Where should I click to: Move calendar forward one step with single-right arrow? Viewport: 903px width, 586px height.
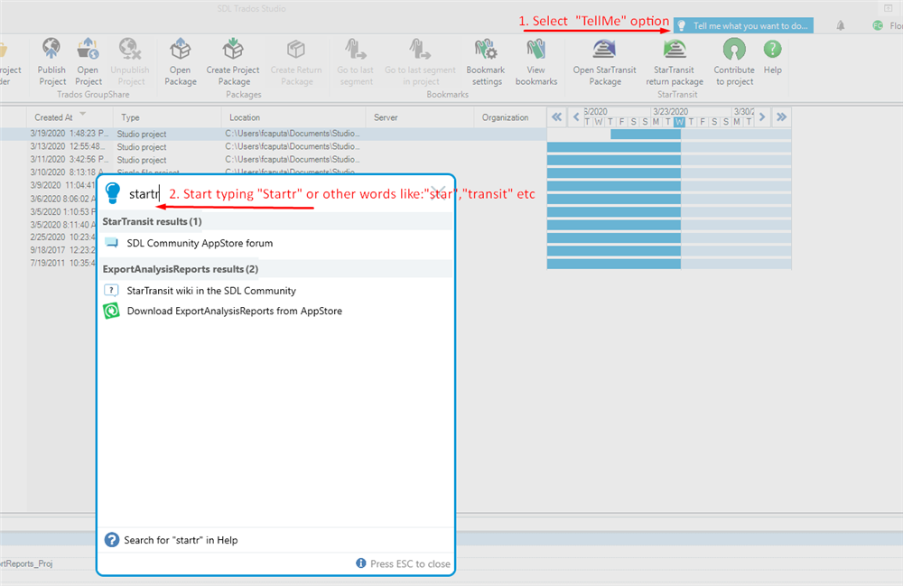tap(762, 116)
